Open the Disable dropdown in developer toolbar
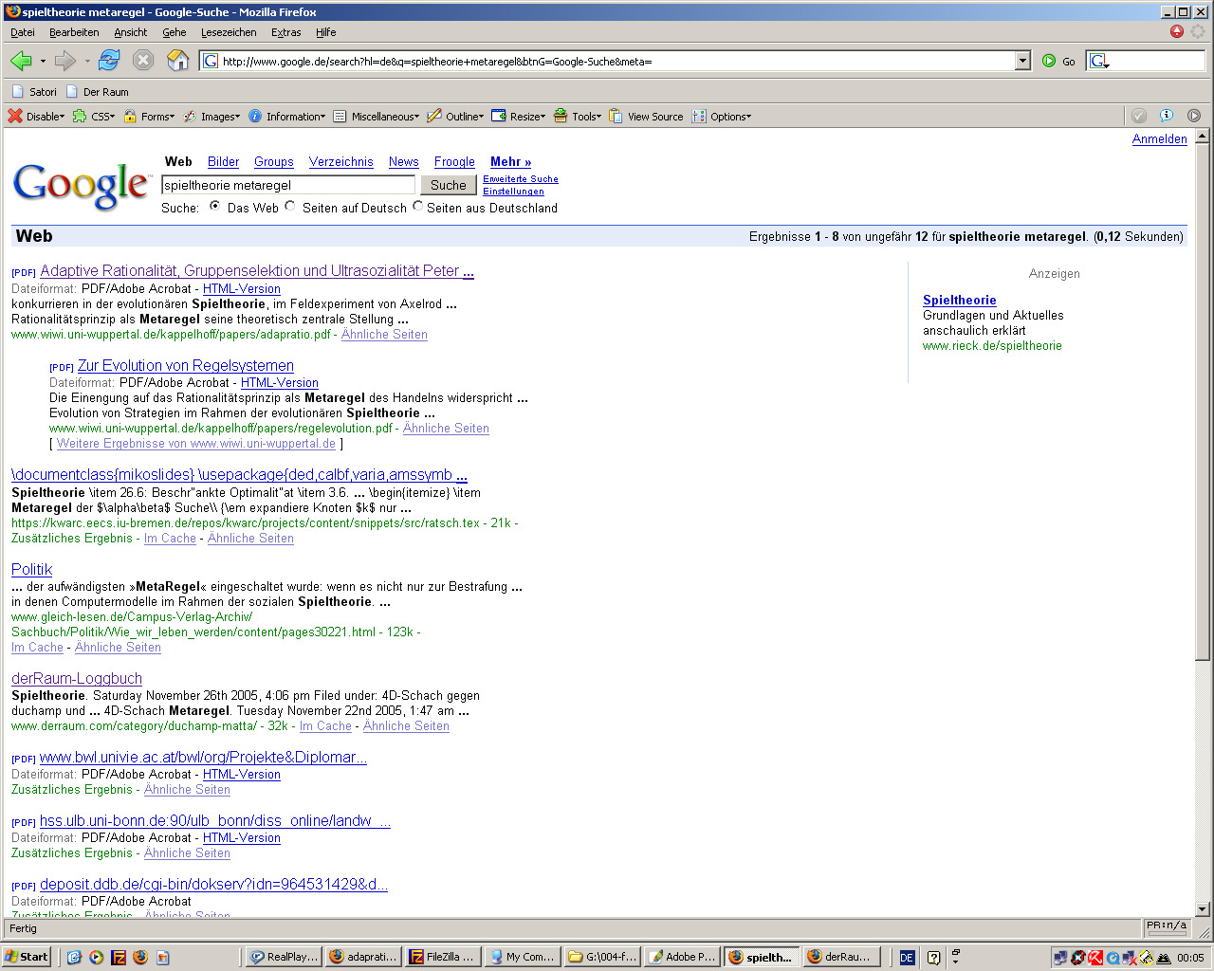The height and width of the screenshot is (971, 1214). click(x=37, y=117)
